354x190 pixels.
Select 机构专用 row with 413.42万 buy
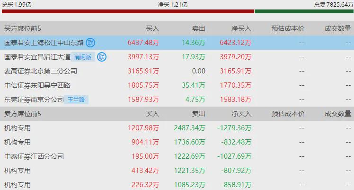tap(177, 171)
